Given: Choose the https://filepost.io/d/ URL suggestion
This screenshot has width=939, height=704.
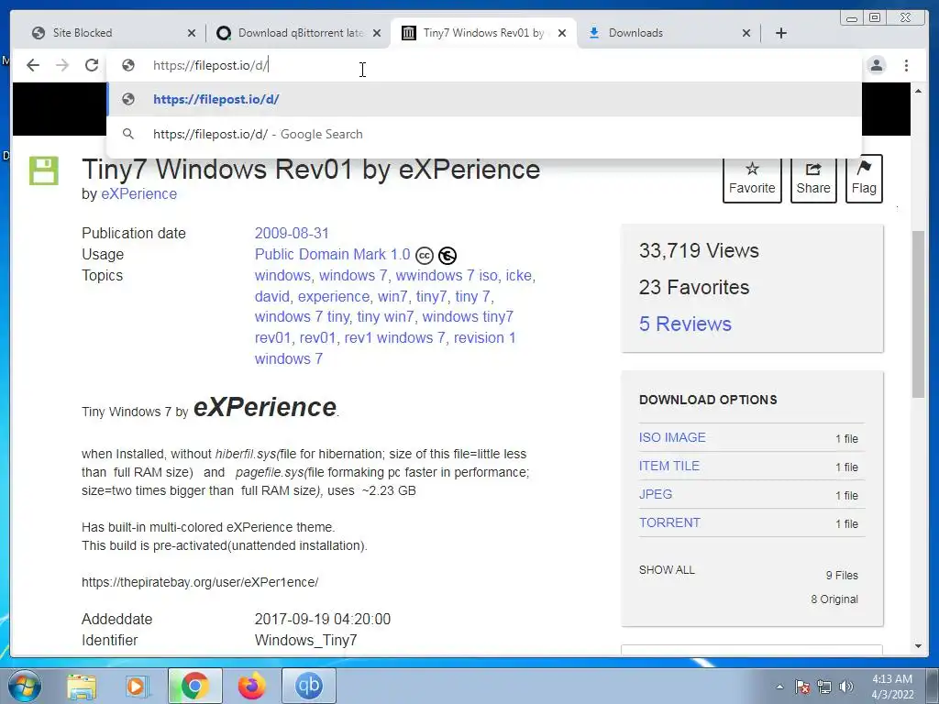Looking at the screenshot, I should pos(484,99).
